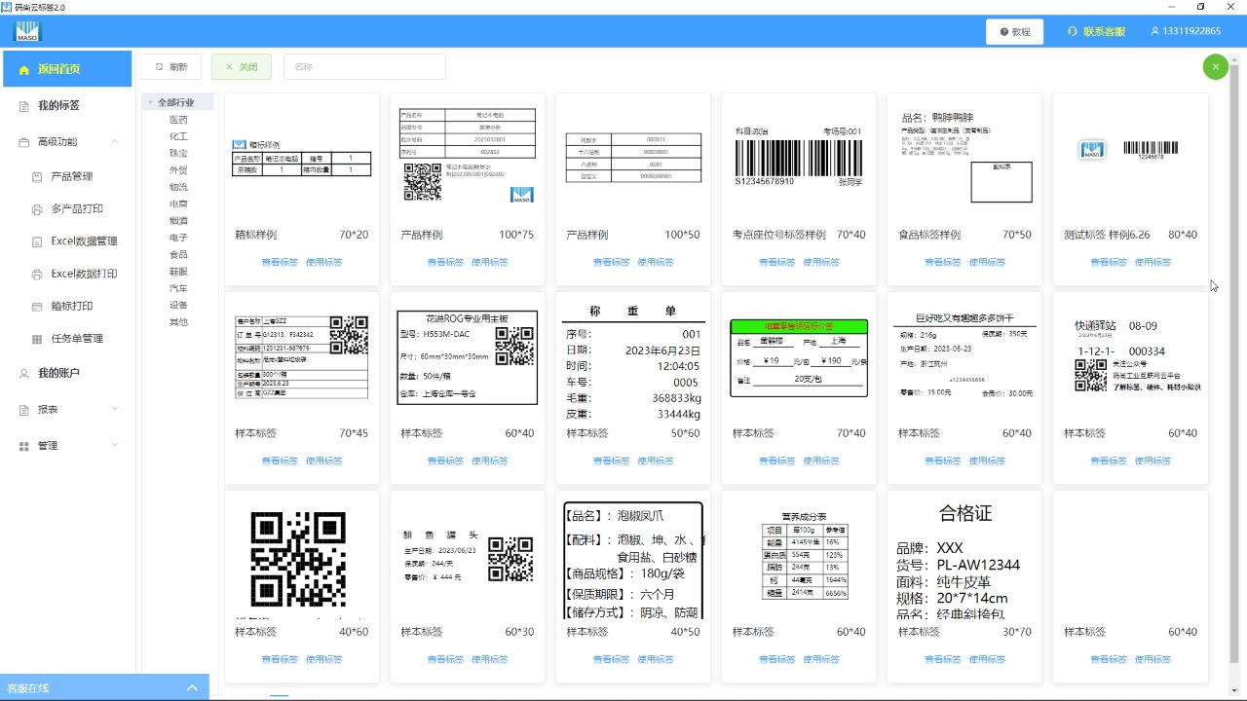The image size is (1247, 701).
Task: Open 多产品打印 via its printer icon
Action: (x=35, y=209)
